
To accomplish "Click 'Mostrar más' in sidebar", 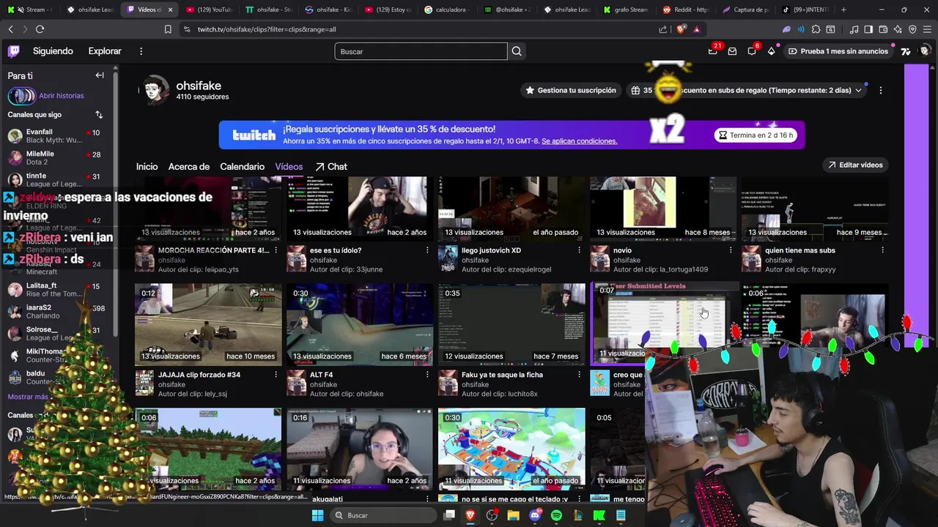I will (28, 397).
